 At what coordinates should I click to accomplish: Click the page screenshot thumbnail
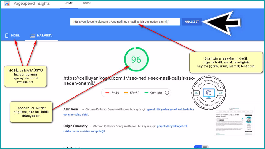tap(234, 121)
